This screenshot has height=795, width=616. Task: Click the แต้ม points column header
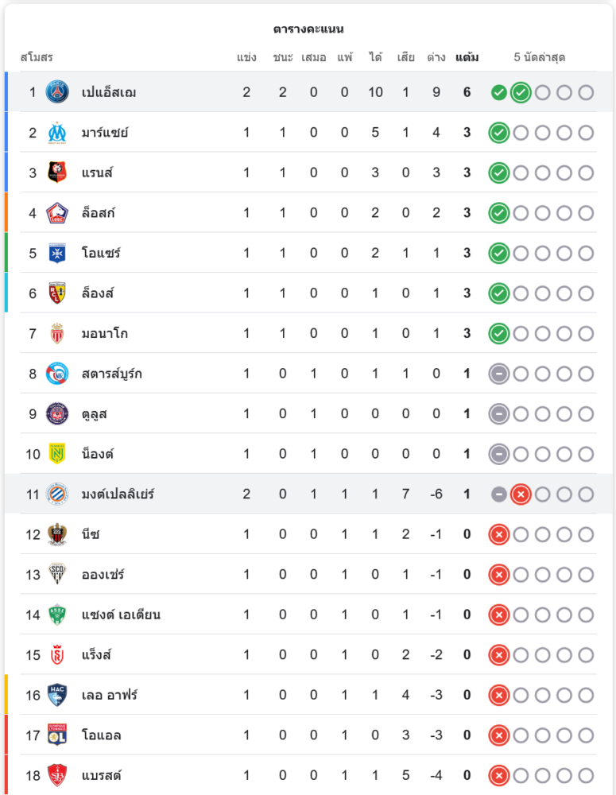(467, 58)
